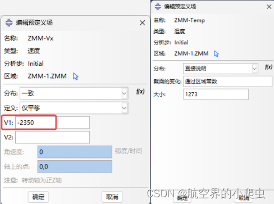Click Abaqus logo icon of ZMM-Vx dialog

9,22
